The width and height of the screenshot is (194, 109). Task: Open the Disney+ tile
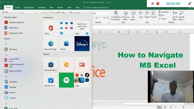(x=82, y=44)
